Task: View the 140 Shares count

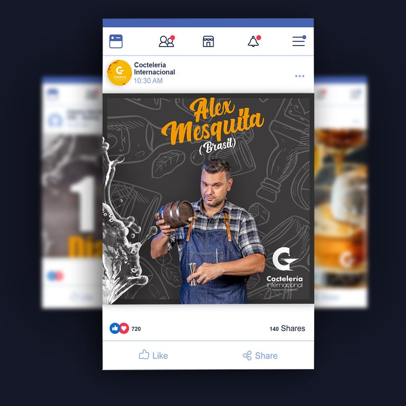Action: point(287,328)
